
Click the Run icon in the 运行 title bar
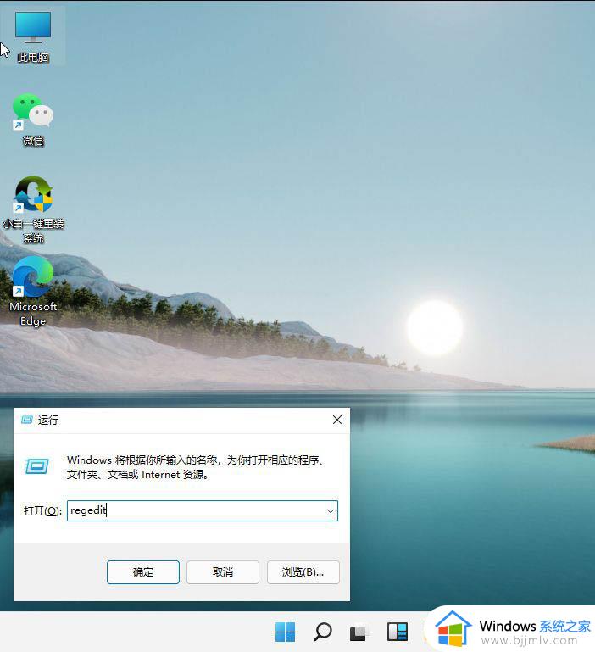[x=27, y=420]
